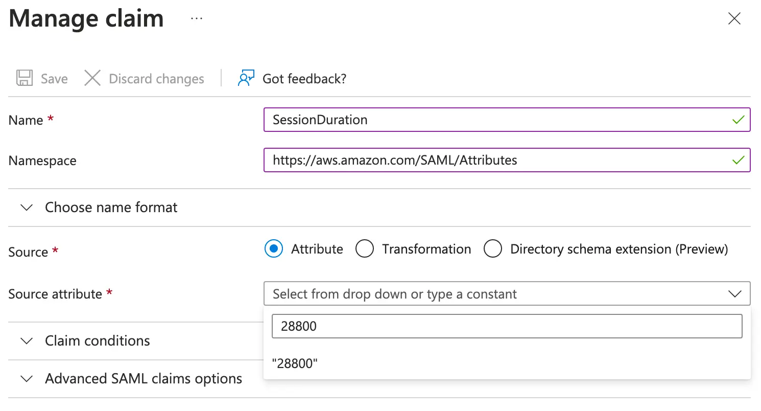Close the Manage claim panel

coord(734,19)
